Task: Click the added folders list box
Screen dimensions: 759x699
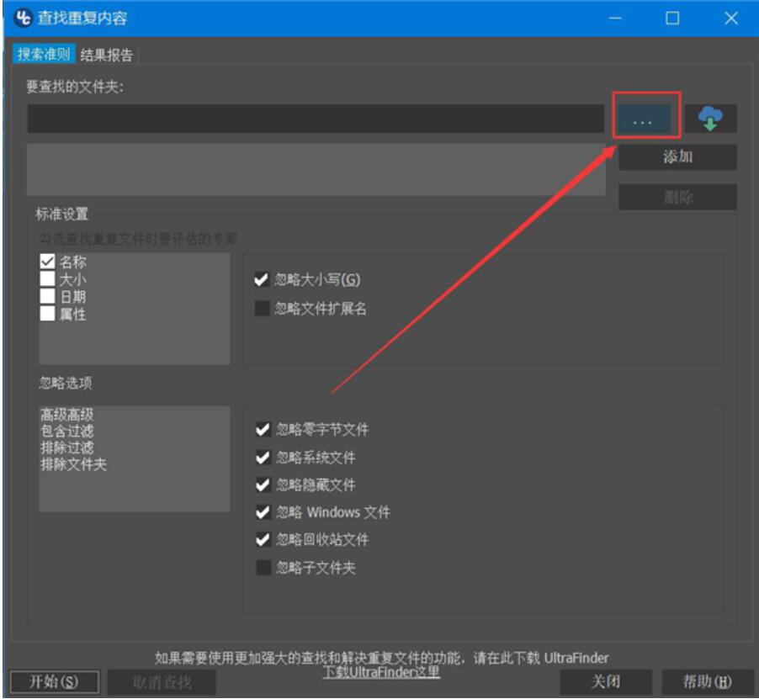Action: pyautogui.click(x=316, y=169)
